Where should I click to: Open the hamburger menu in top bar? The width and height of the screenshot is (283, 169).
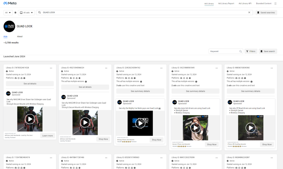[x=275, y=3]
